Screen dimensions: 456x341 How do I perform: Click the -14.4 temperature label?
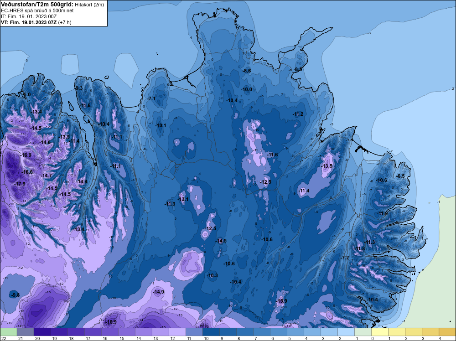pos(82,181)
